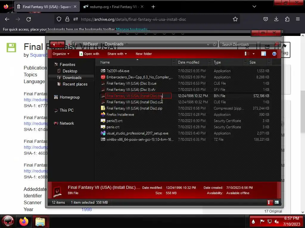The image size is (305, 228).
Task: Reload the archive.org page
Action: (29, 19)
